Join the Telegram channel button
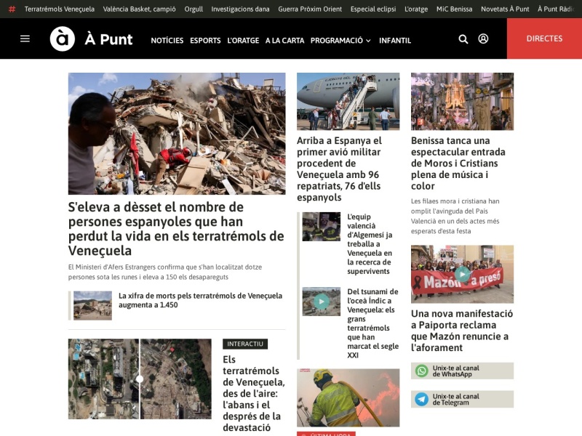 pos(462,399)
